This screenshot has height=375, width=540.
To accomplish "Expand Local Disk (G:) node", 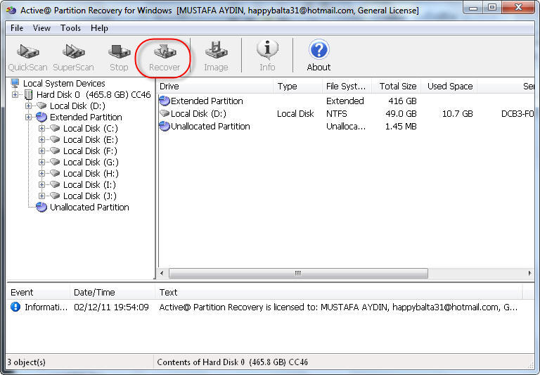I will click(x=41, y=162).
